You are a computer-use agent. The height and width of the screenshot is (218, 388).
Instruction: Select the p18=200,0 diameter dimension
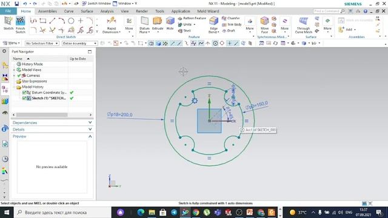coord(120,114)
